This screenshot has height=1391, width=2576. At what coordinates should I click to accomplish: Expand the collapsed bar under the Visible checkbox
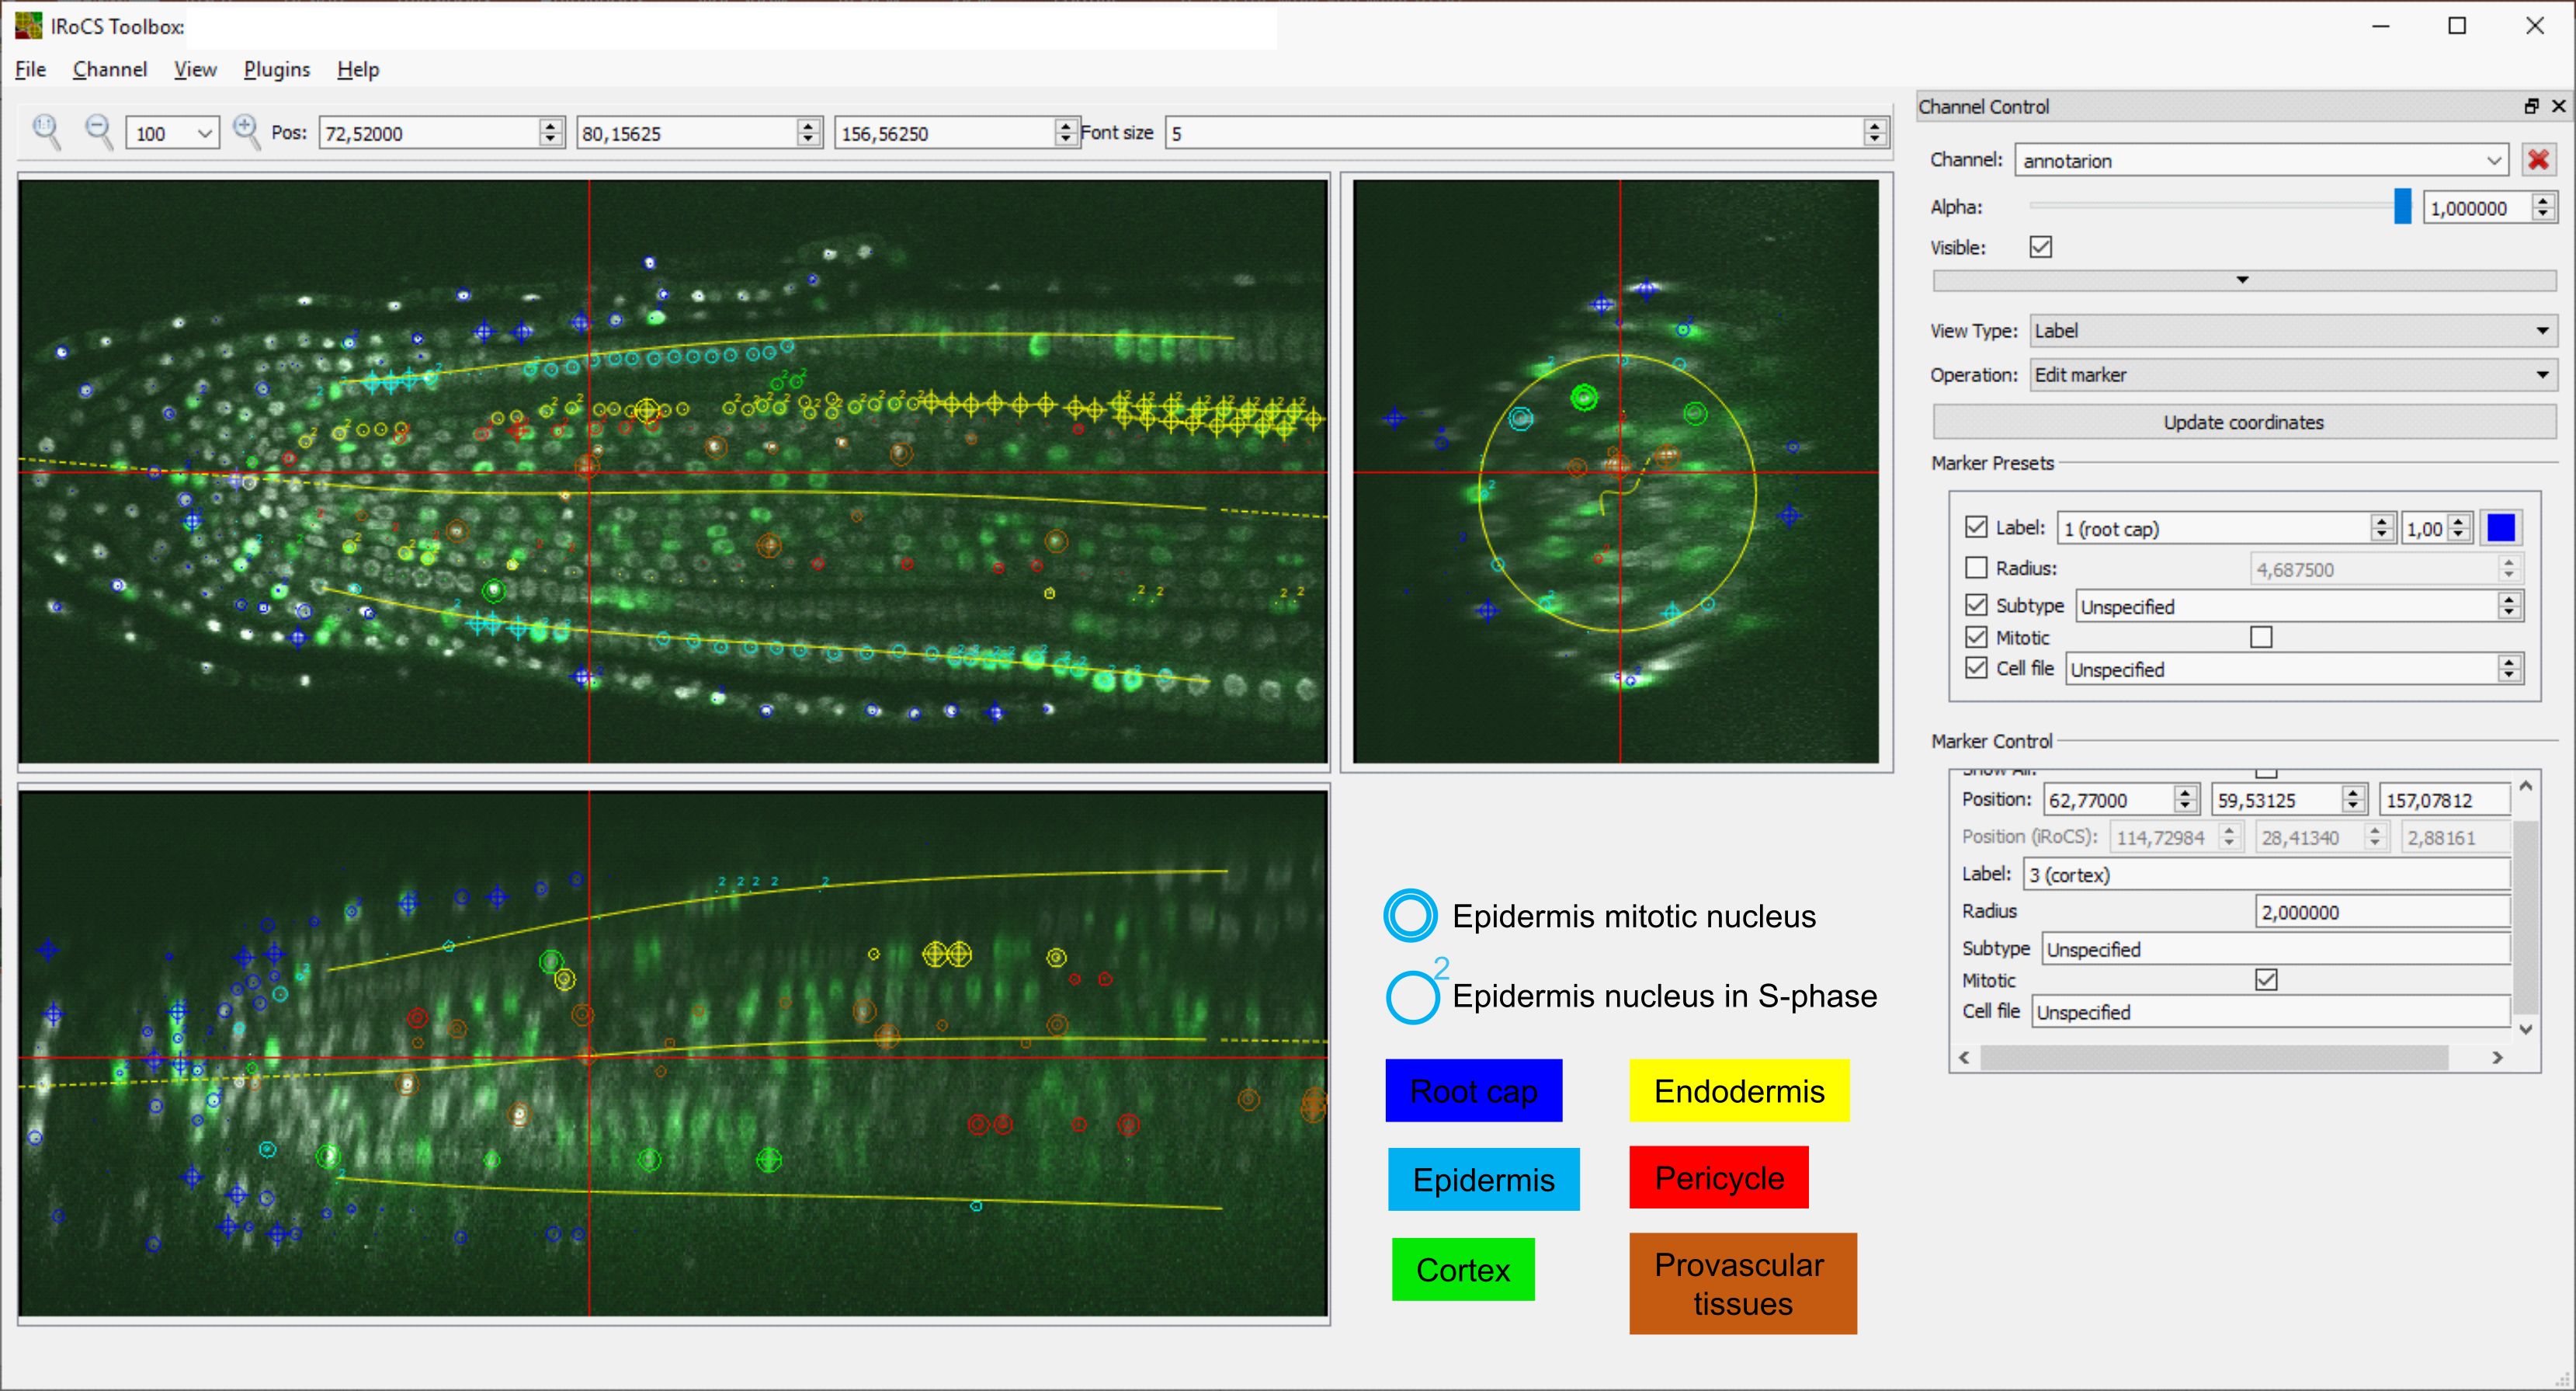coord(2243,281)
